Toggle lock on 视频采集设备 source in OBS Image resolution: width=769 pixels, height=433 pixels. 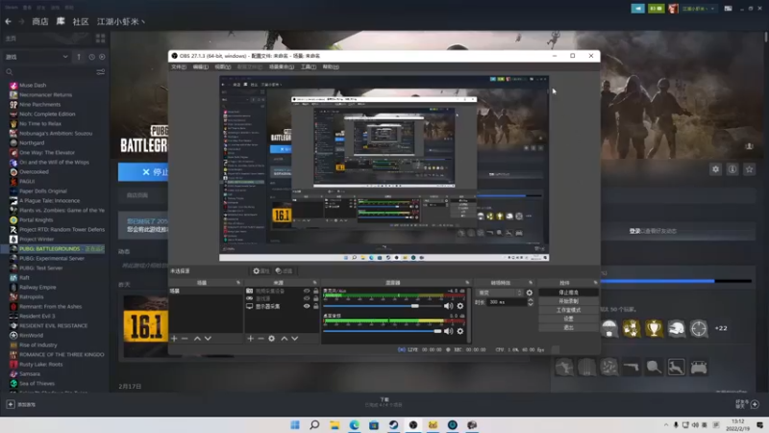pyautogui.click(x=316, y=292)
